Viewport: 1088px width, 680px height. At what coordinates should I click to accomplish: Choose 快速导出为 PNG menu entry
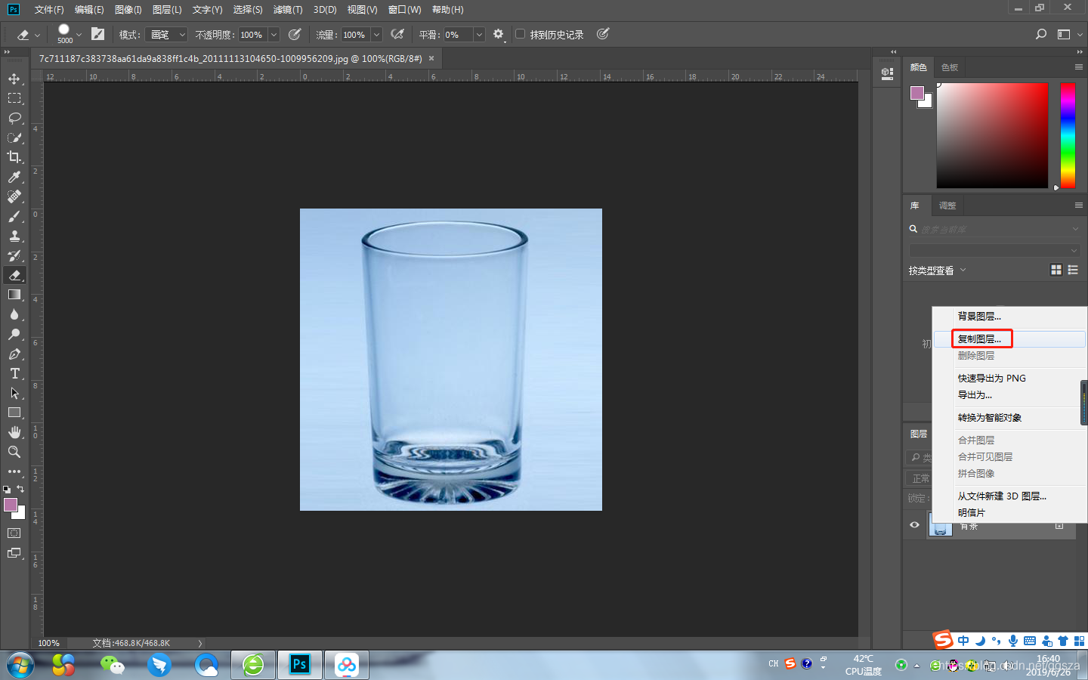tap(1010, 379)
